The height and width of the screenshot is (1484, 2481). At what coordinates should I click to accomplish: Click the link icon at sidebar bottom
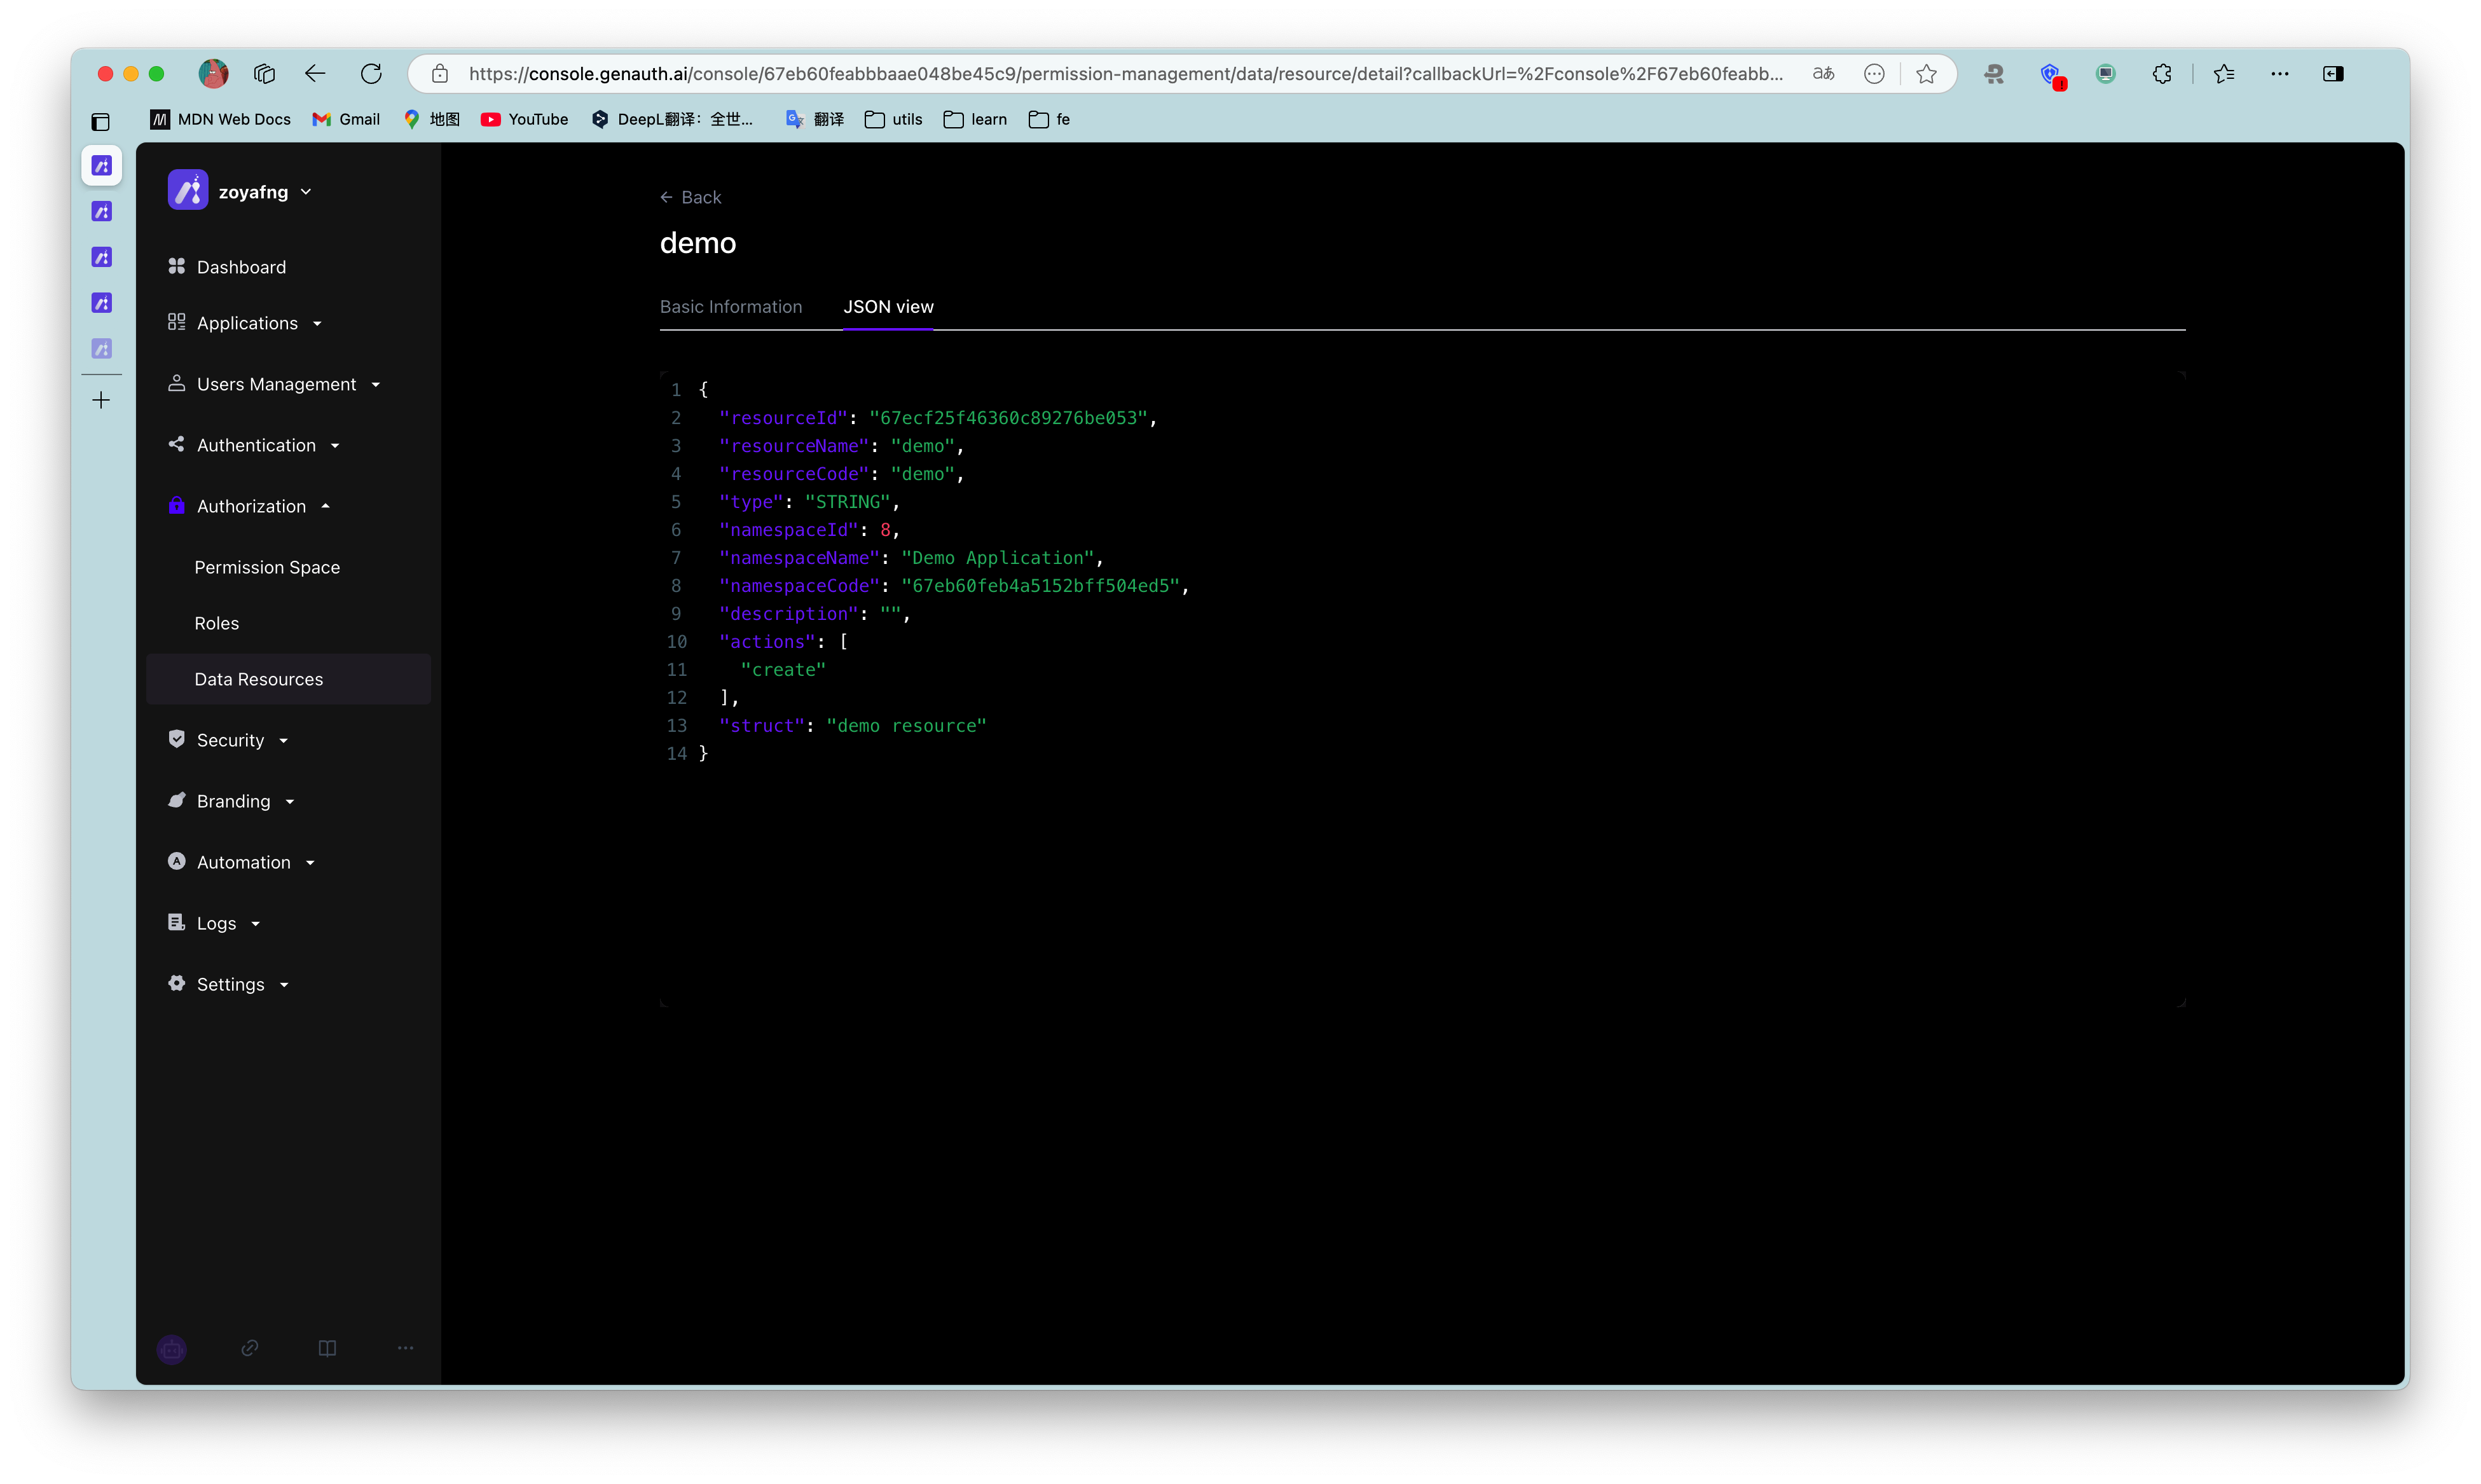[249, 1348]
